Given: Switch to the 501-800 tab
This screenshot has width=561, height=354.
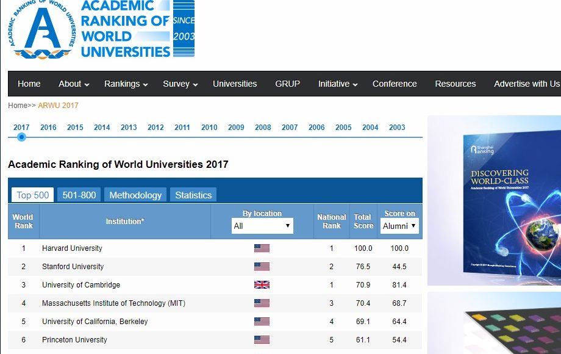Looking at the screenshot, I should pyautogui.click(x=79, y=195).
